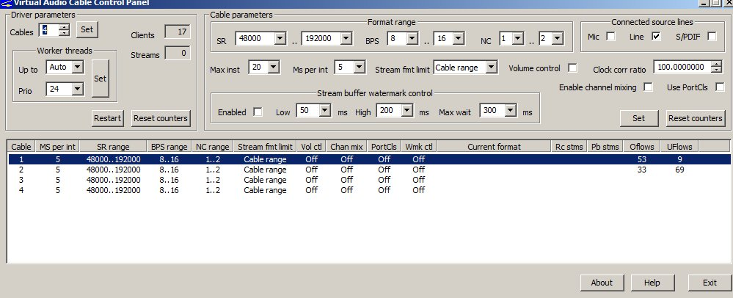
Task: Click the About button
Action: (x=602, y=283)
